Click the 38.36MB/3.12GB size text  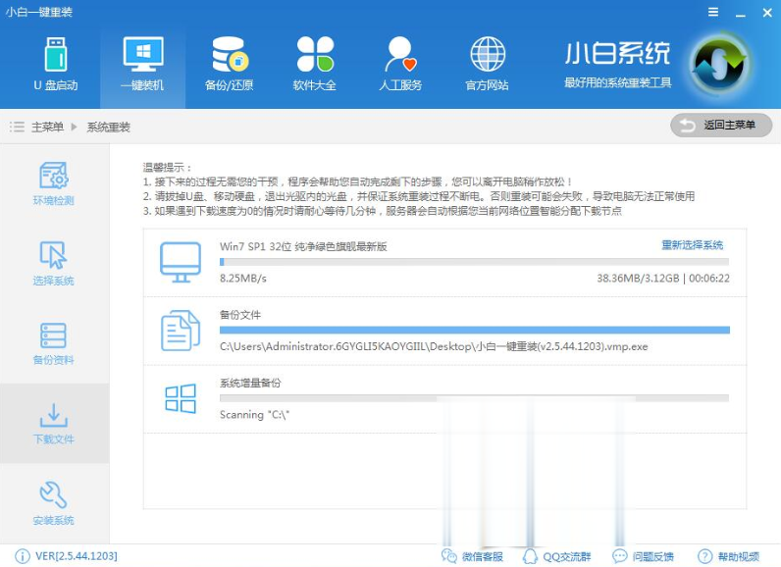(x=638, y=279)
